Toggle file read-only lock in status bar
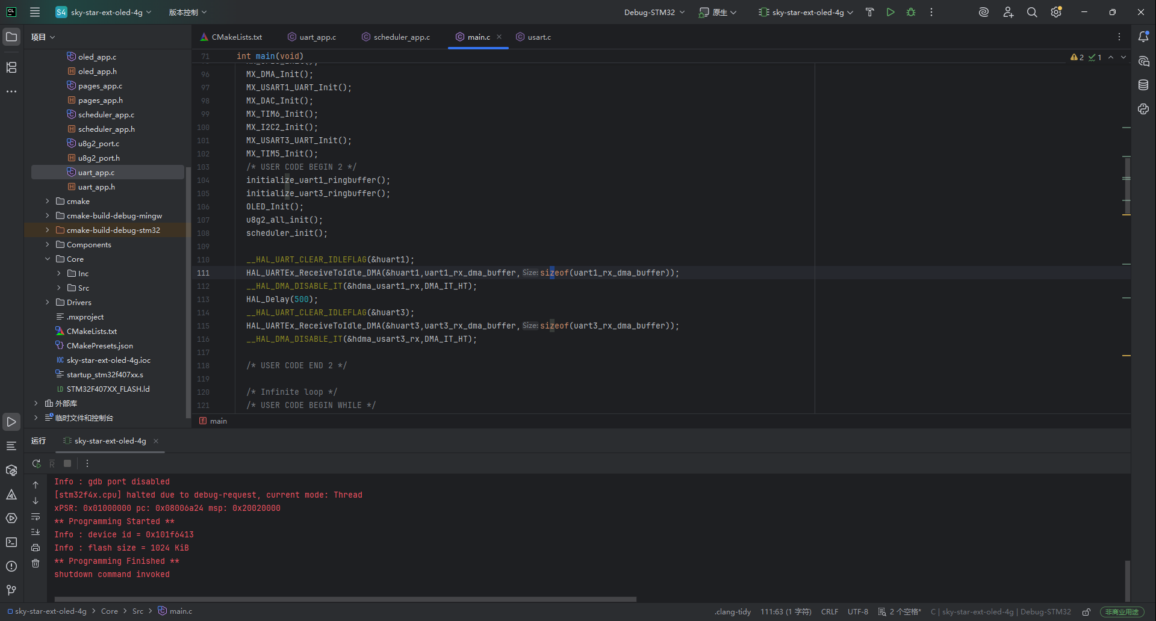The width and height of the screenshot is (1156, 621). [x=1086, y=612]
